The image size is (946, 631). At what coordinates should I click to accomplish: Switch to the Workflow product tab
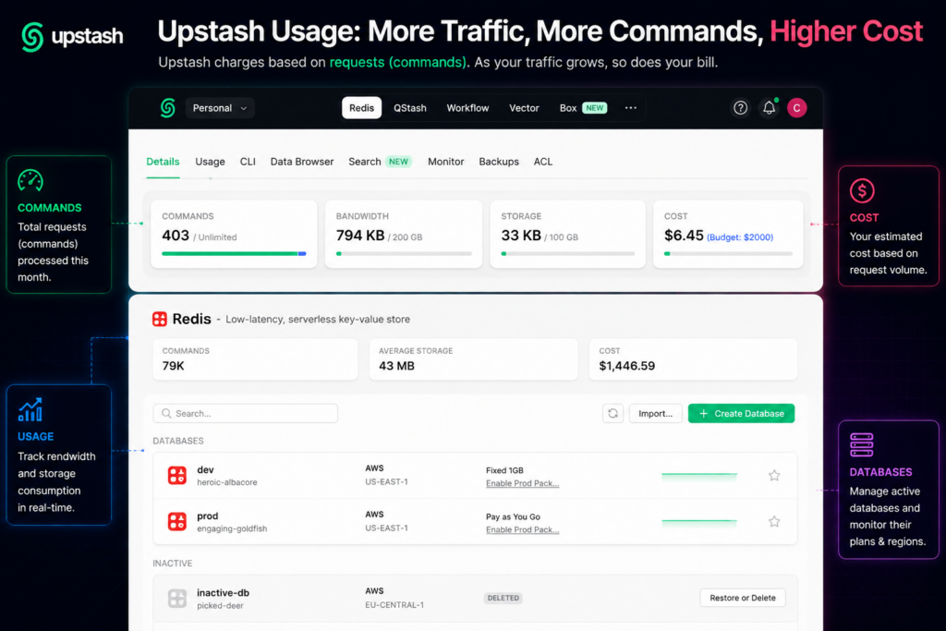coord(467,108)
